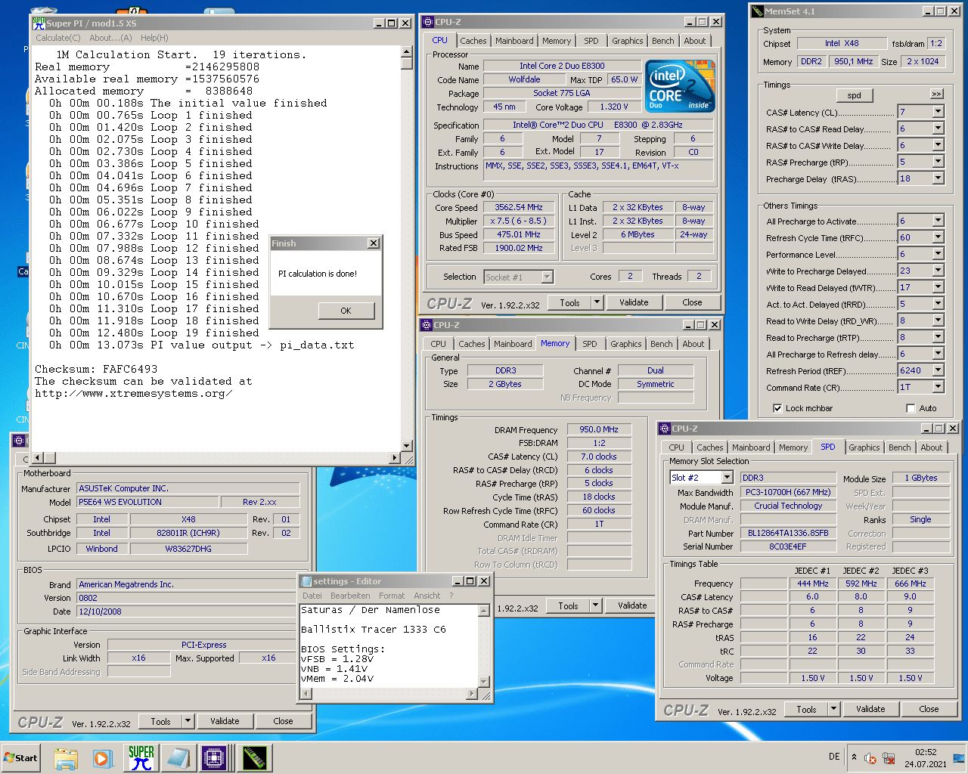This screenshot has height=774, width=968.
Task: Open Command Rate (CR) dropdown in MemSet
Action: click(x=938, y=387)
